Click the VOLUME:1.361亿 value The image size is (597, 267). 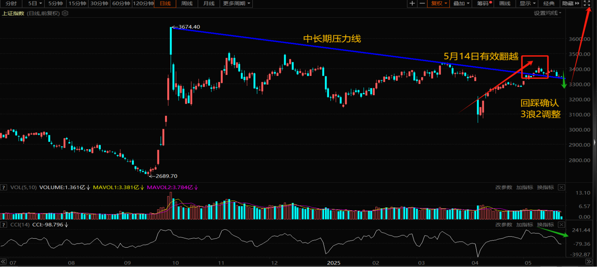pyautogui.click(x=62, y=187)
